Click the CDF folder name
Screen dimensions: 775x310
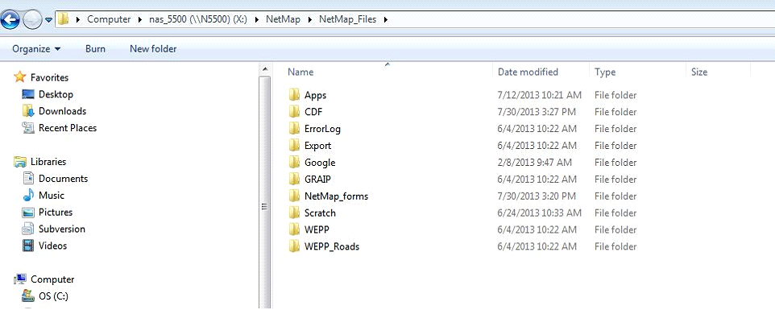click(313, 112)
